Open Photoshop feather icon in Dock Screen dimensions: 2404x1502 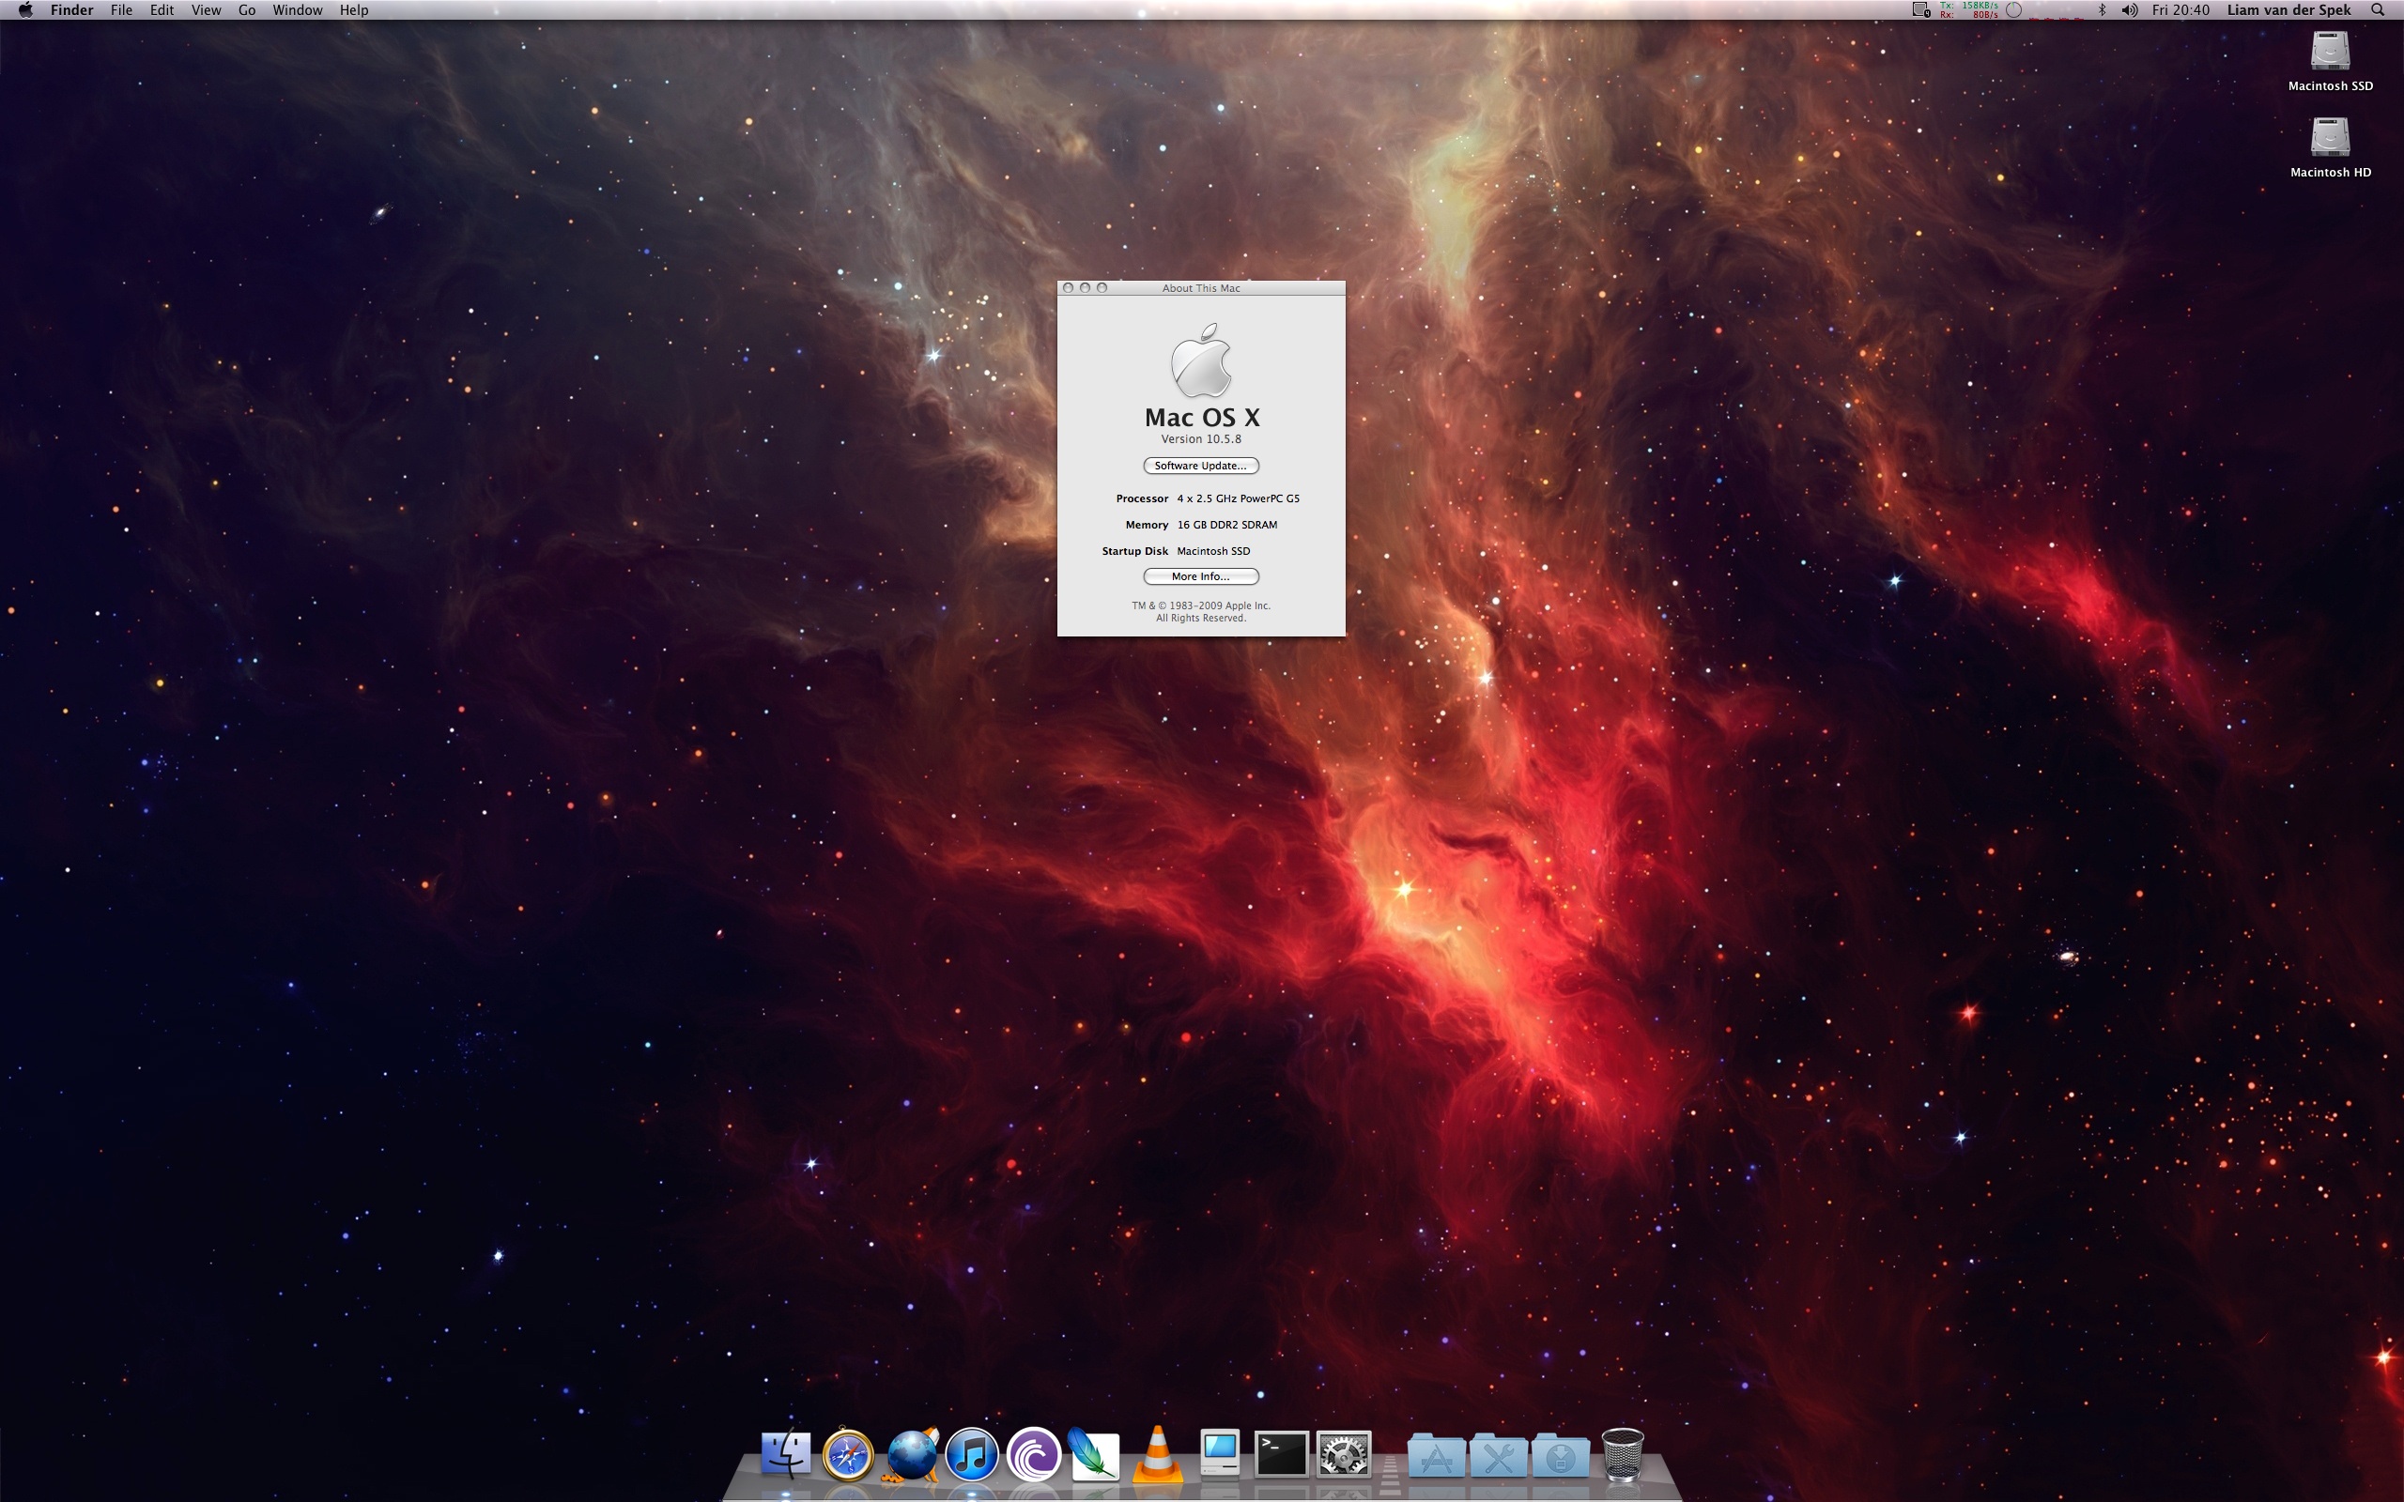click(1095, 1455)
